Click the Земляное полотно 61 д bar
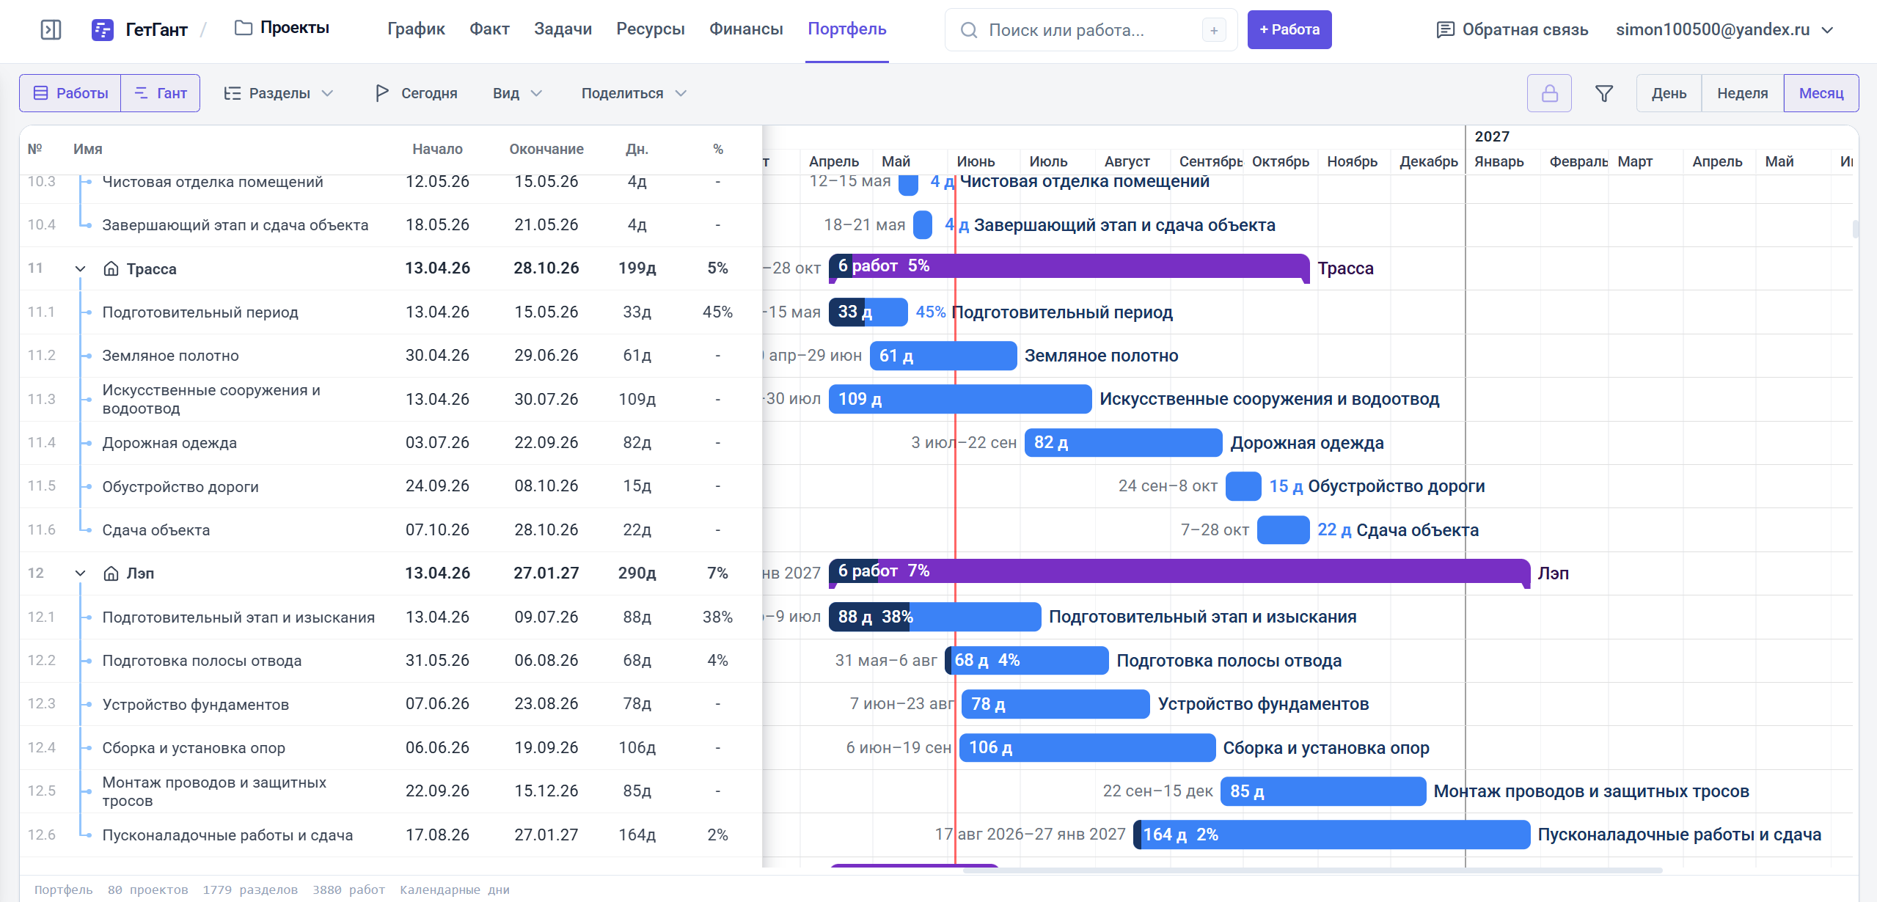Screen dimensions: 1877x902 (943, 356)
